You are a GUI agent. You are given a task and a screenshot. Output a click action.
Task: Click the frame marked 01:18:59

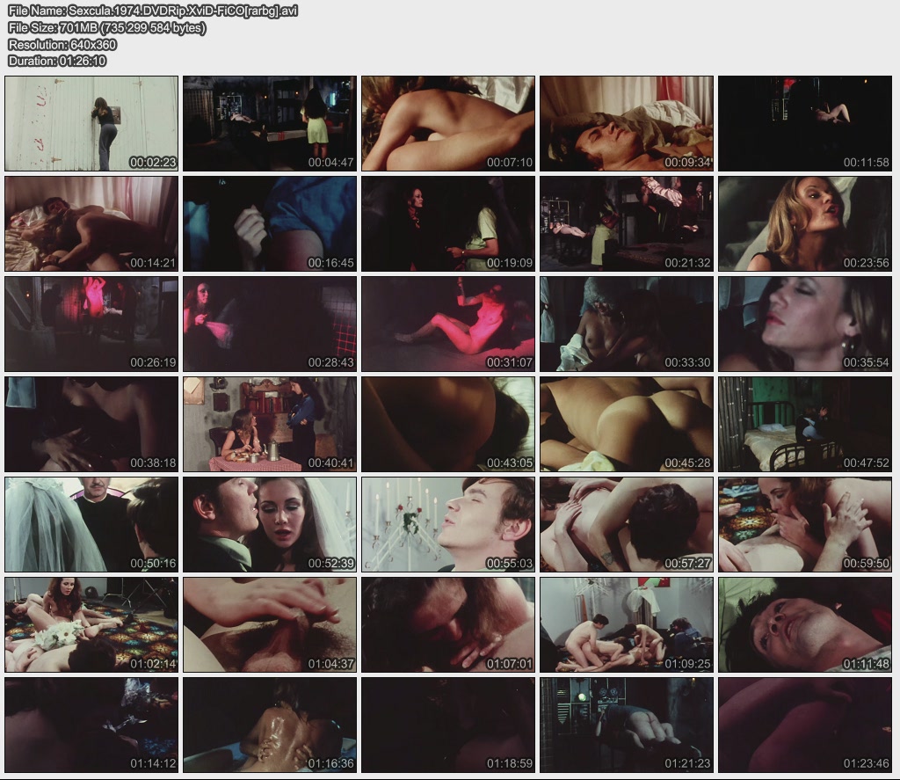click(x=448, y=725)
